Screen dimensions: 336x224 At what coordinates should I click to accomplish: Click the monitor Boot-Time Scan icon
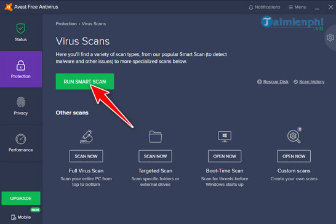coord(225,137)
